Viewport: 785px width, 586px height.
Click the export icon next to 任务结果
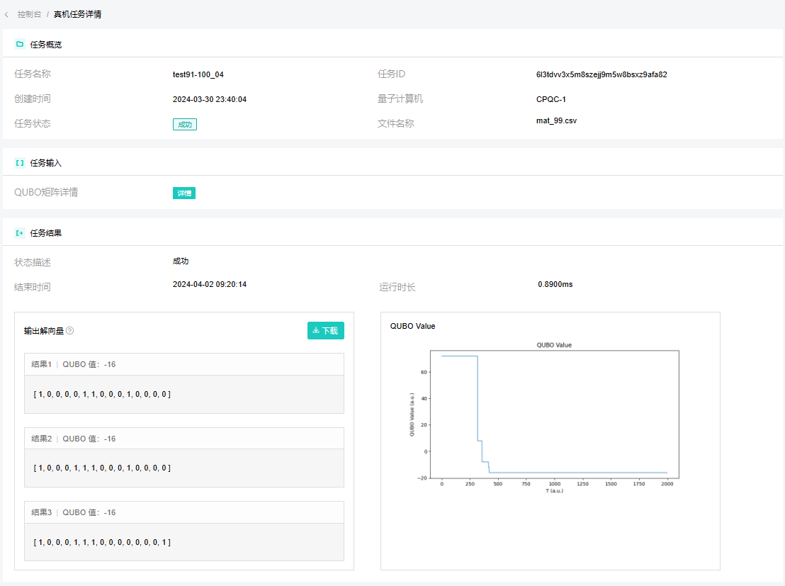coord(20,233)
